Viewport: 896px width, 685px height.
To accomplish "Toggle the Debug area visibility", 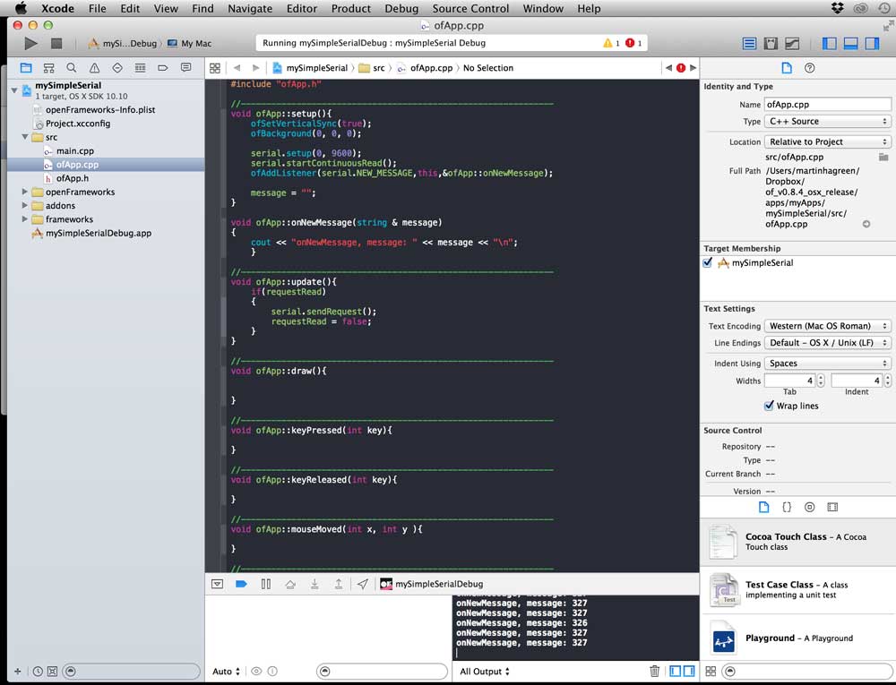I will click(850, 43).
